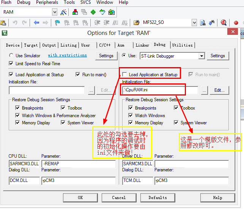Click the Undo arrow icon

click(x=15, y=23)
